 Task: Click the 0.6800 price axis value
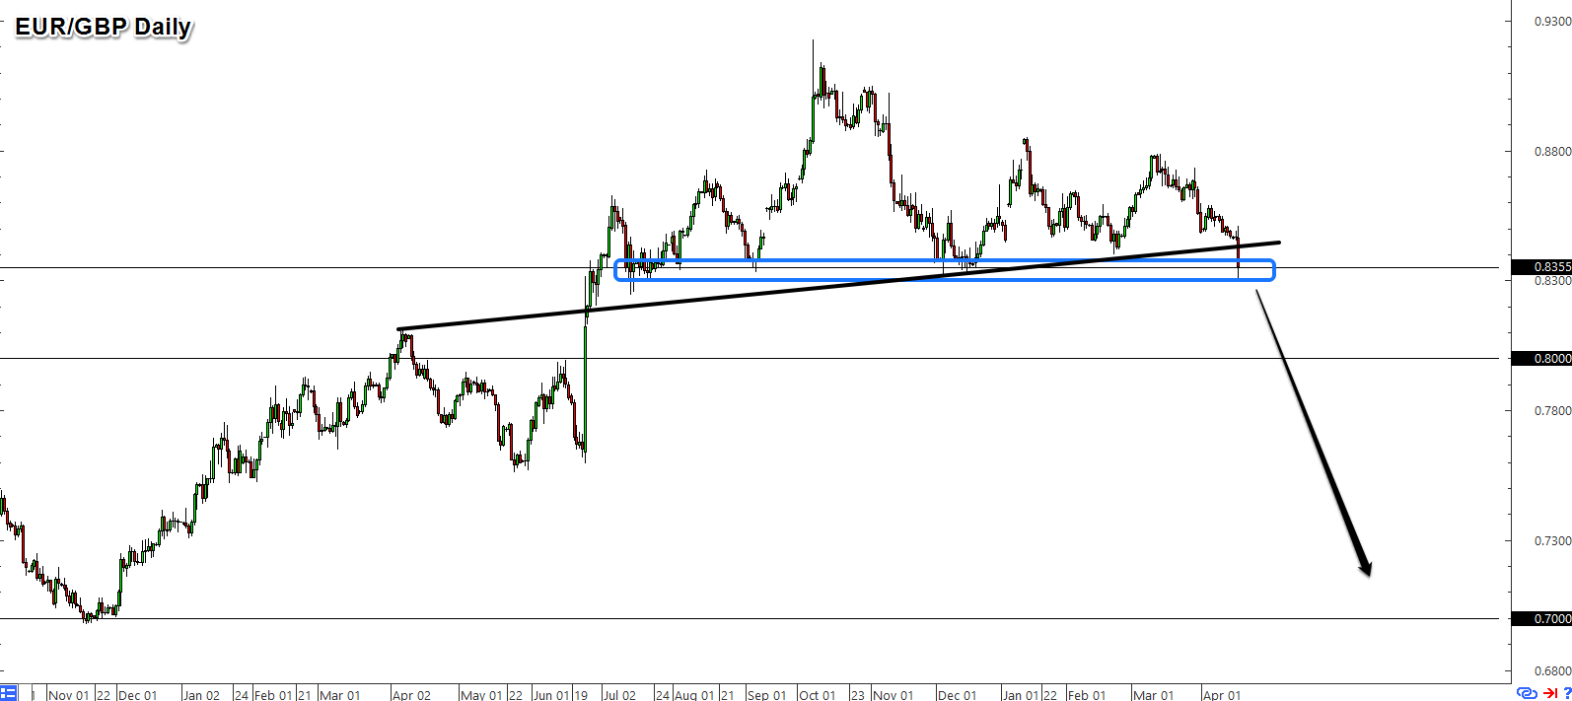[1553, 670]
